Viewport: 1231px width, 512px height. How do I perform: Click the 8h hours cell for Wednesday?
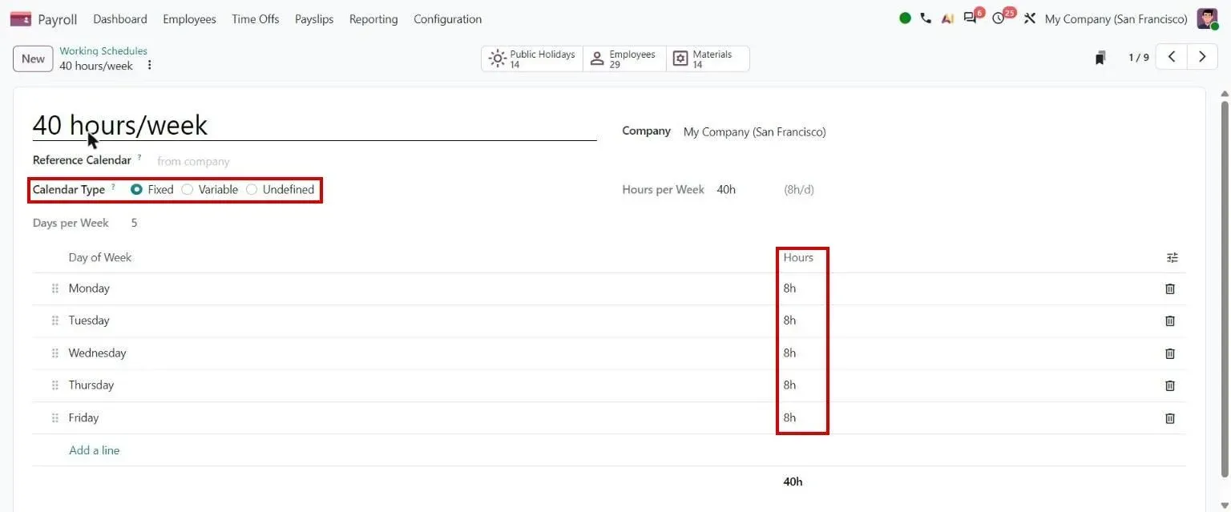(790, 353)
